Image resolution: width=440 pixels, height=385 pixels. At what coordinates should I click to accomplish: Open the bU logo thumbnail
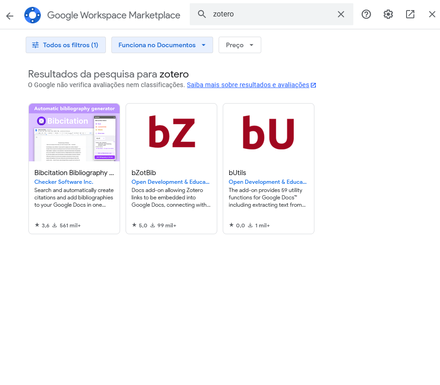[269, 132]
